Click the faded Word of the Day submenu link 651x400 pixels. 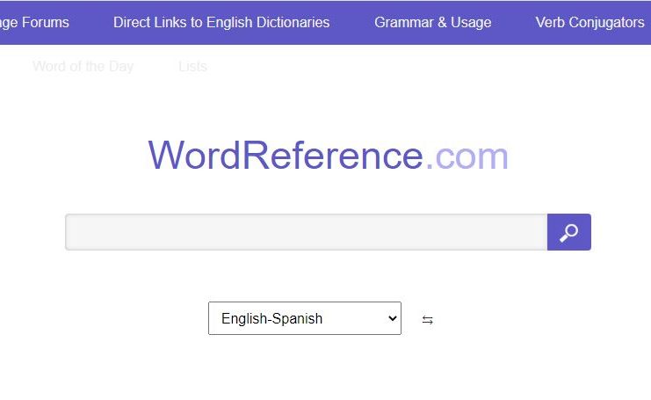(x=83, y=66)
